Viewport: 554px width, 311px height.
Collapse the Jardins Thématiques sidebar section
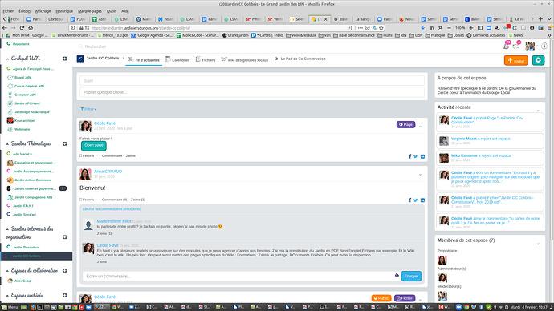point(7,143)
